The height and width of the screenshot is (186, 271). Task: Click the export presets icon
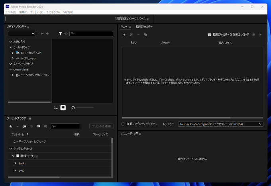[45, 126]
